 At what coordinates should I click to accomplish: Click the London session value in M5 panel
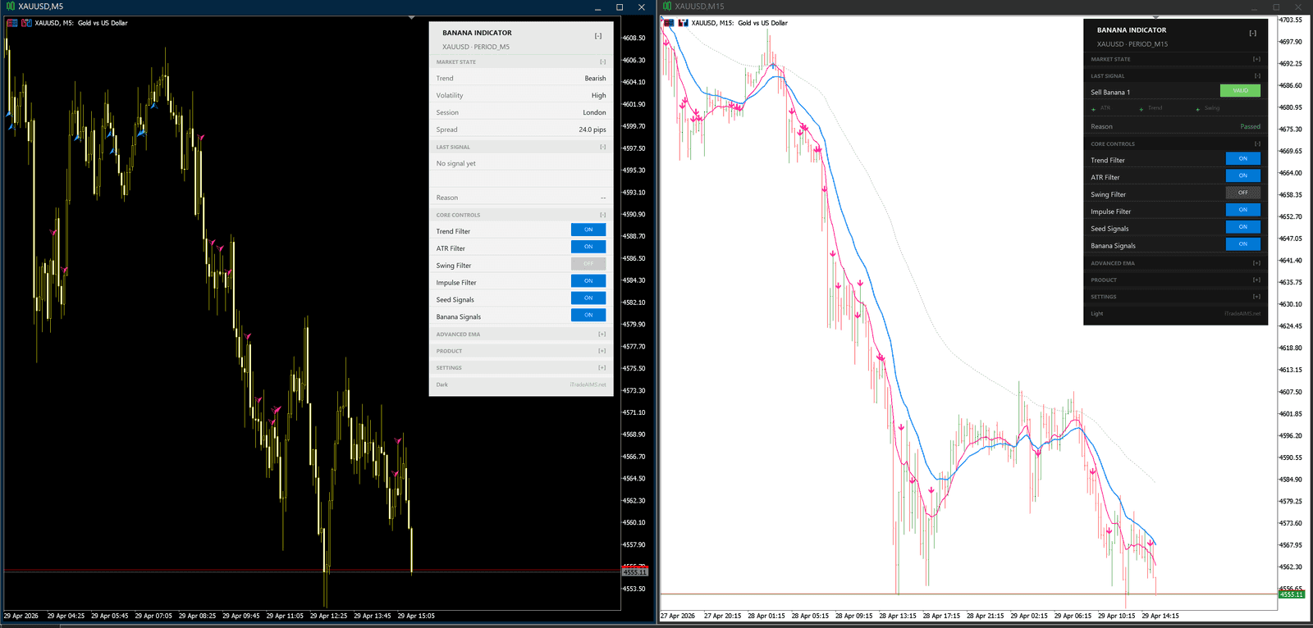pyautogui.click(x=594, y=113)
